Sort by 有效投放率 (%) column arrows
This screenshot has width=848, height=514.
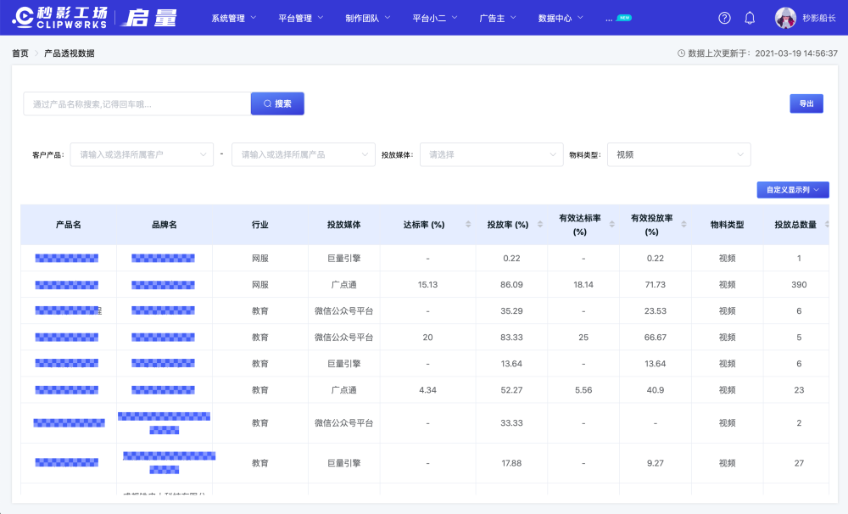683,224
